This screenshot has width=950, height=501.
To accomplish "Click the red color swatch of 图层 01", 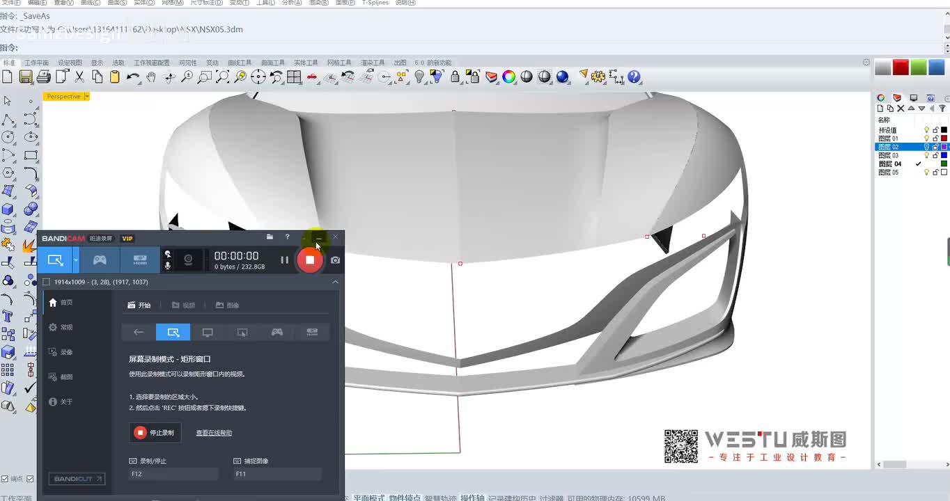I will tap(944, 138).
